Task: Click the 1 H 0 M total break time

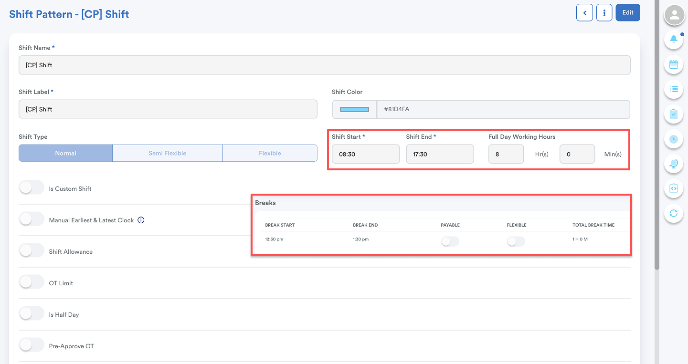Action: [580, 239]
